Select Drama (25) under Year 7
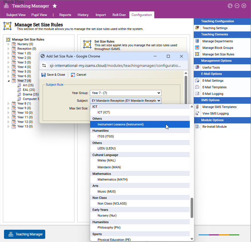Screen dimensions: 251x242 (30, 94)
